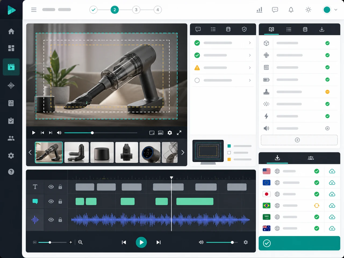
Task: Play the timeline with the teal play button
Action: (141, 242)
